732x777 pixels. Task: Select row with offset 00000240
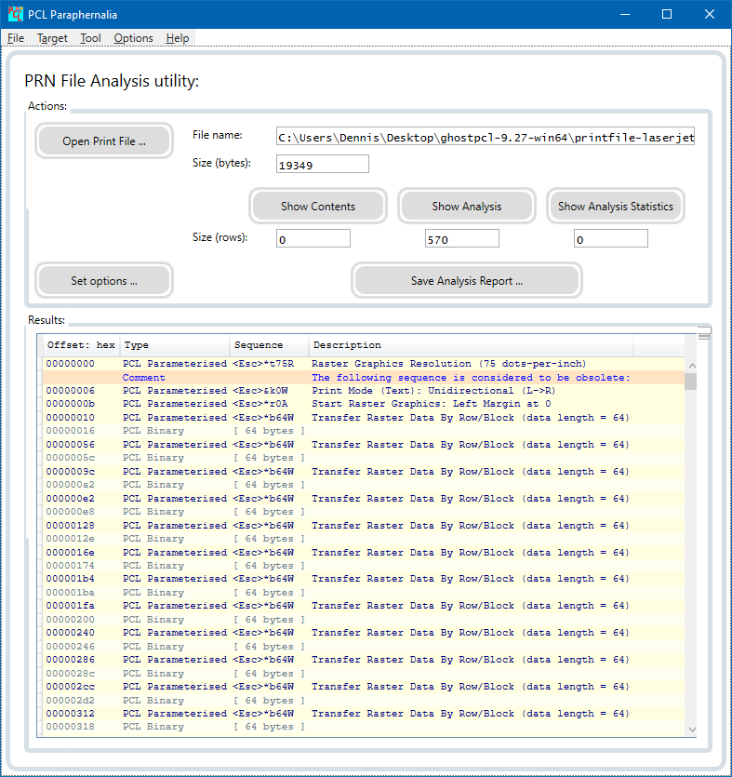pyautogui.click(x=364, y=633)
